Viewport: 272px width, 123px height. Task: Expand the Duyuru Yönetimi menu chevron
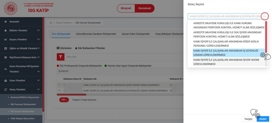tap(39, 39)
